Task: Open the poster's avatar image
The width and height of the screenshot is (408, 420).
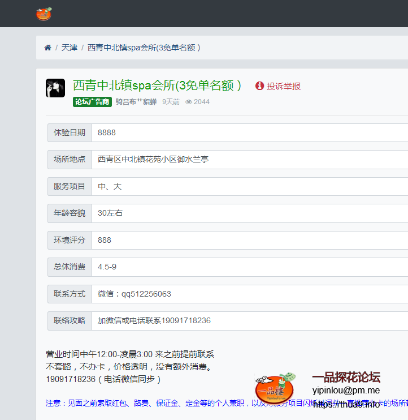Action: [55, 88]
